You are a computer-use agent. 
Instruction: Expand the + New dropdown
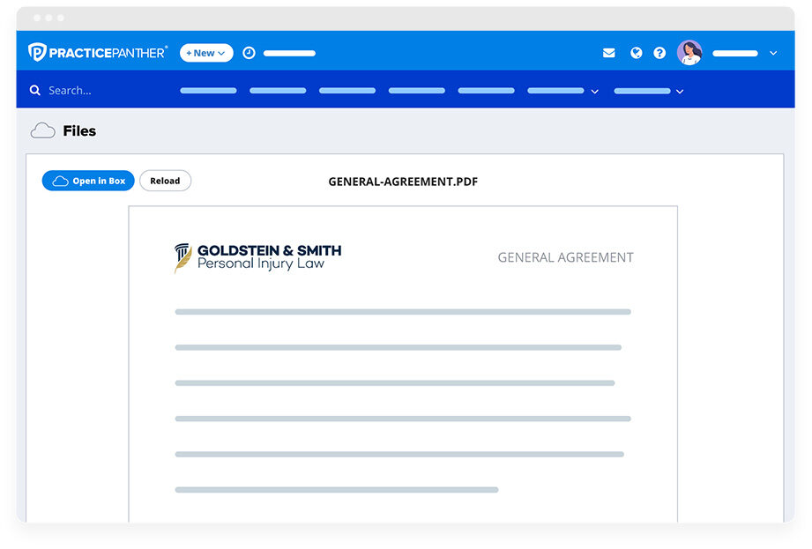(x=206, y=53)
